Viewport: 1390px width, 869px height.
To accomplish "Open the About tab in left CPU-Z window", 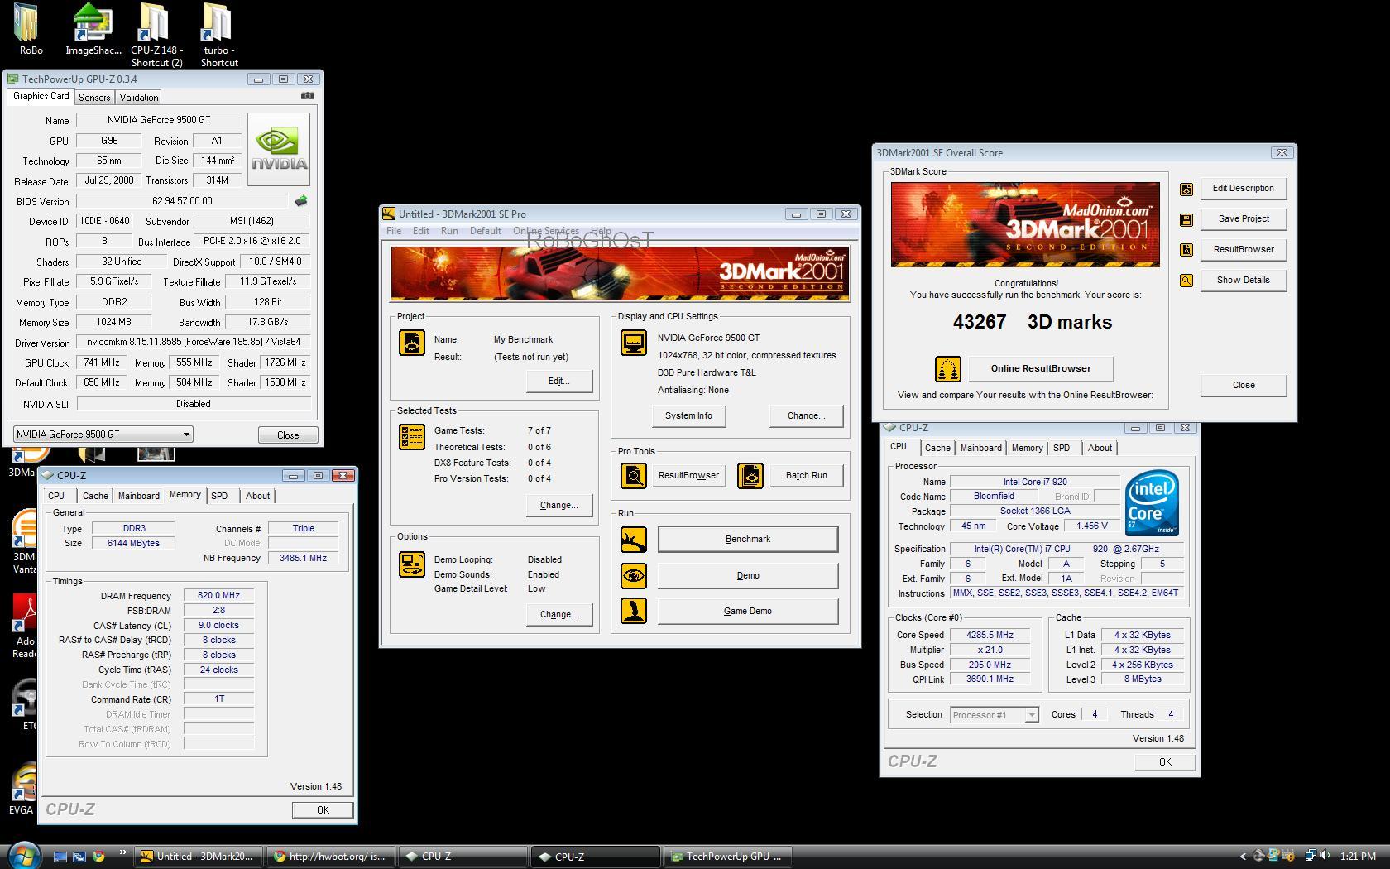I will coord(257,496).
